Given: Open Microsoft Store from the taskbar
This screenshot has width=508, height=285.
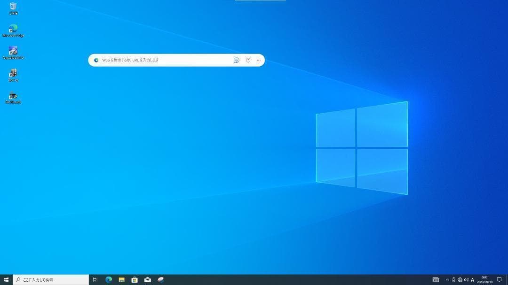Looking at the screenshot, I should click(135, 280).
